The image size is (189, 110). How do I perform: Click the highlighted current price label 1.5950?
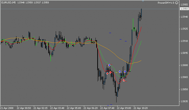click(184, 9)
